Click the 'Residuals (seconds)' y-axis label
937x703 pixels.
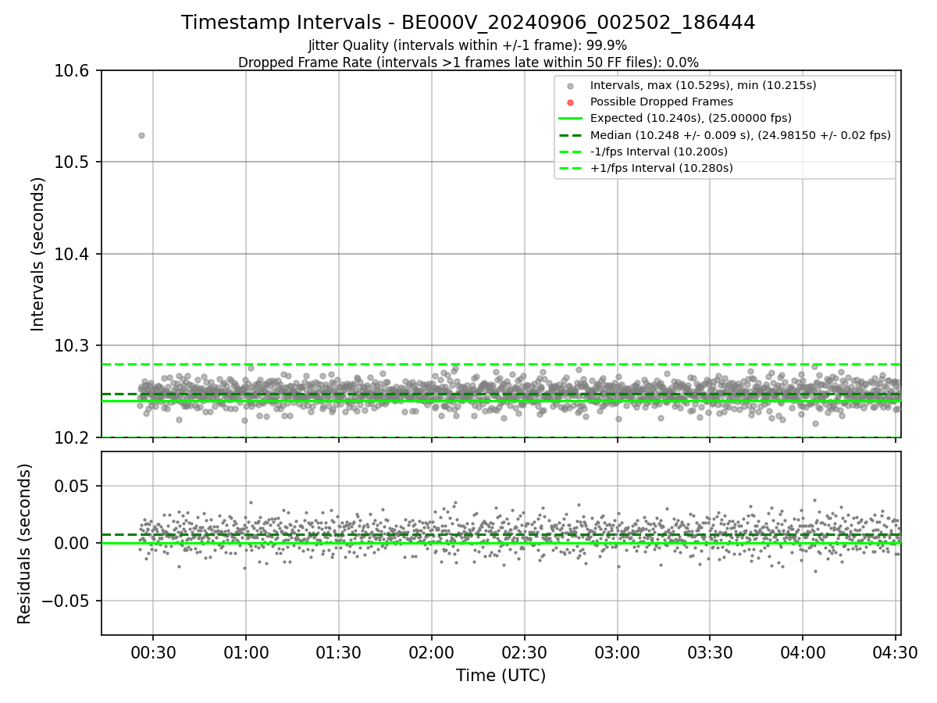[x=25, y=544]
